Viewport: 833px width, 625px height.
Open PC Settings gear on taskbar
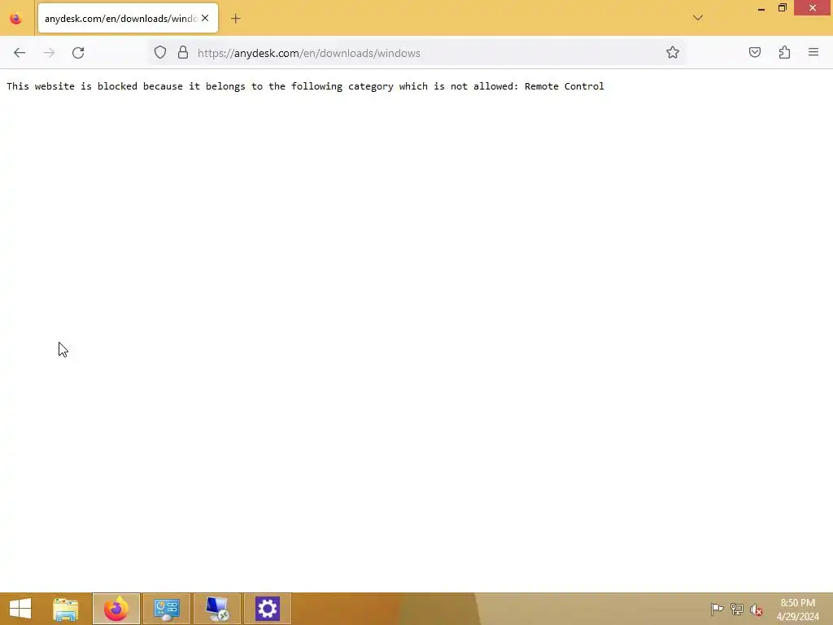point(267,609)
